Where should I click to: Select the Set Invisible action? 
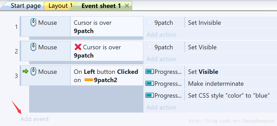click(x=205, y=23)
